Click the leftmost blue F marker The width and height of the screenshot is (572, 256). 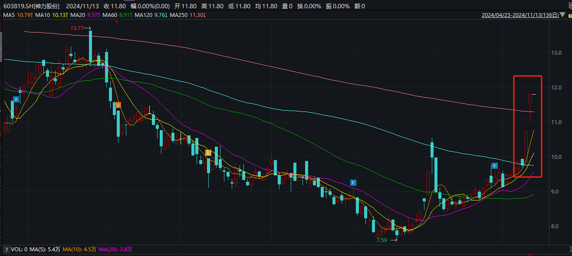pyautogui.click(x=16, y=99)
